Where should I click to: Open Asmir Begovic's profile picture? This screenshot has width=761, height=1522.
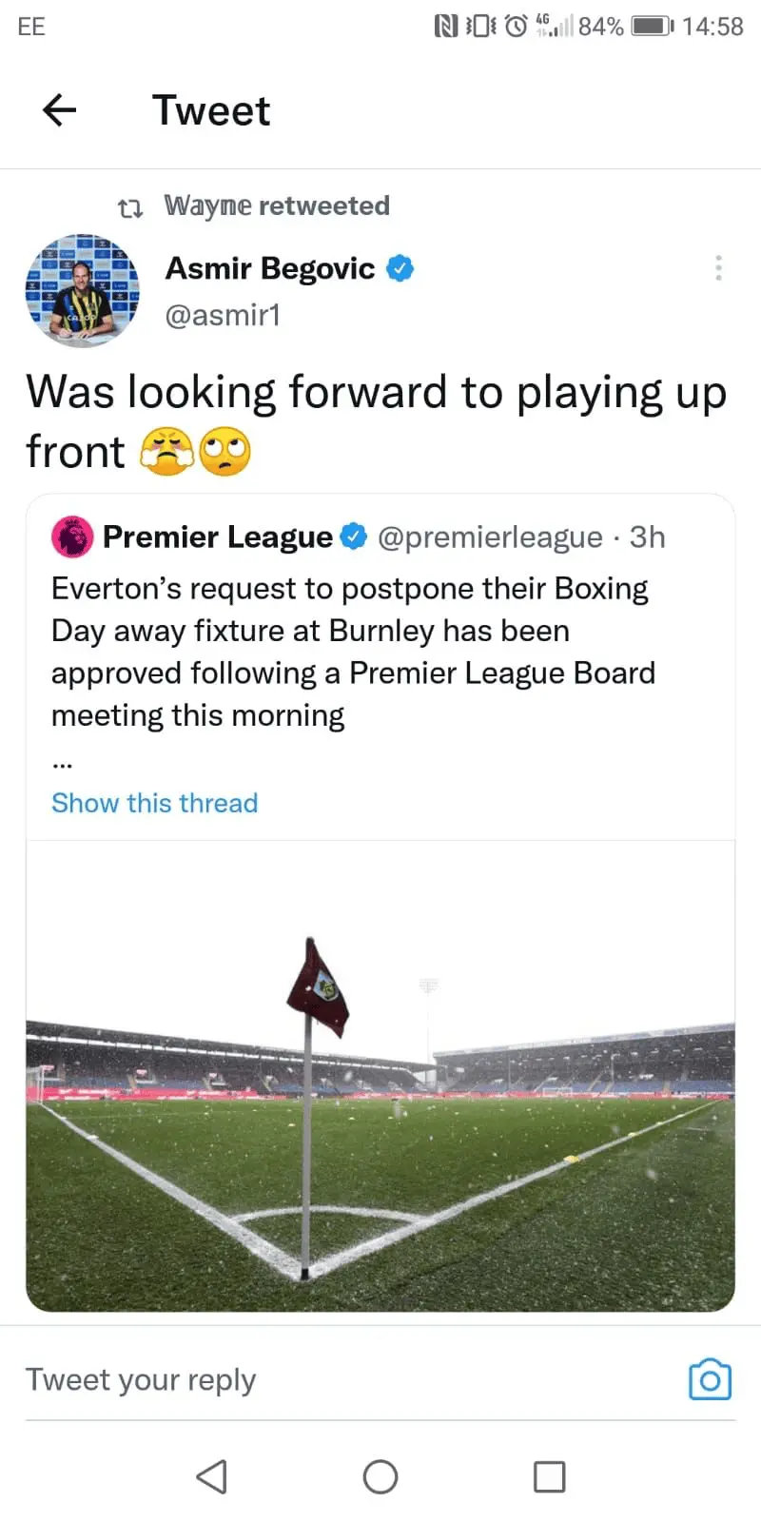(82, 290)
